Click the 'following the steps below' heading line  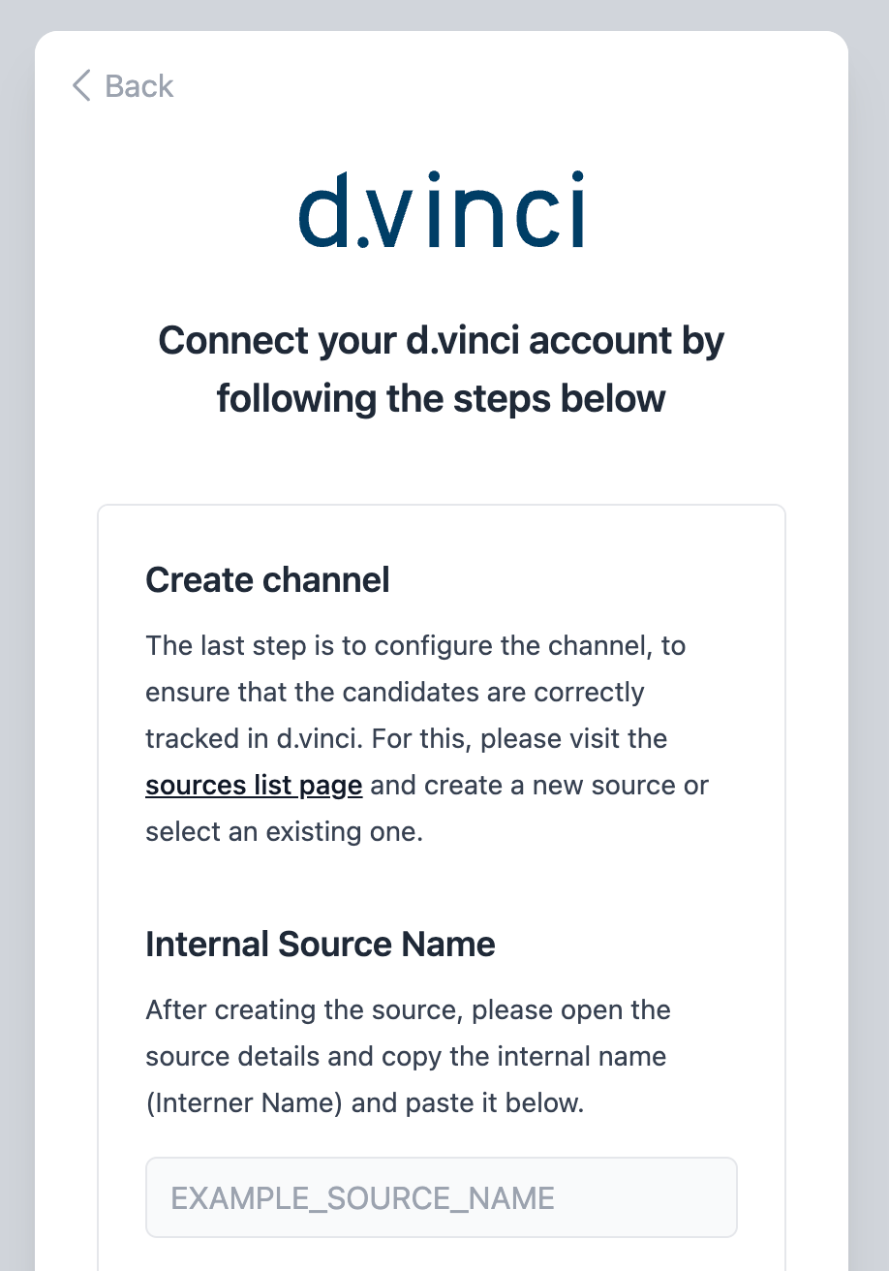[441, 399]
